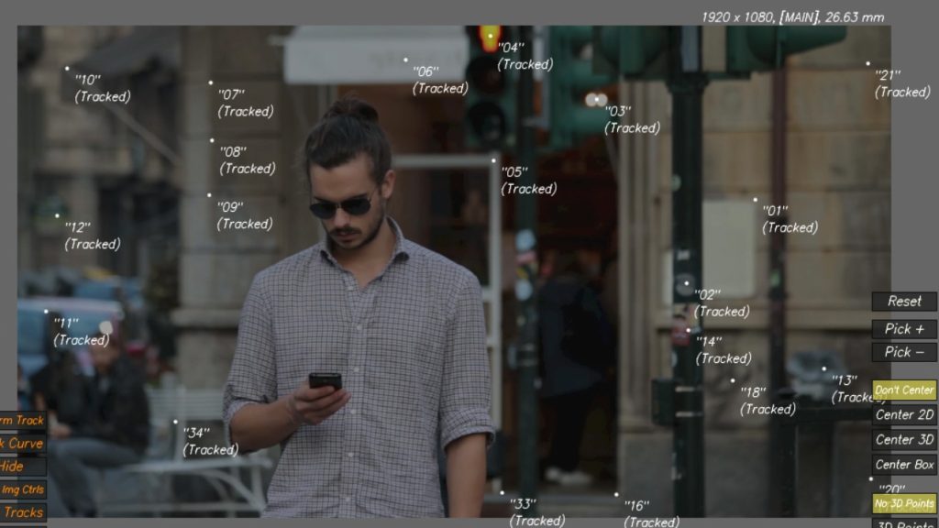Toggle the Don't Center option
This screenshot has height=528, width=939.
[x=904, y=390]
